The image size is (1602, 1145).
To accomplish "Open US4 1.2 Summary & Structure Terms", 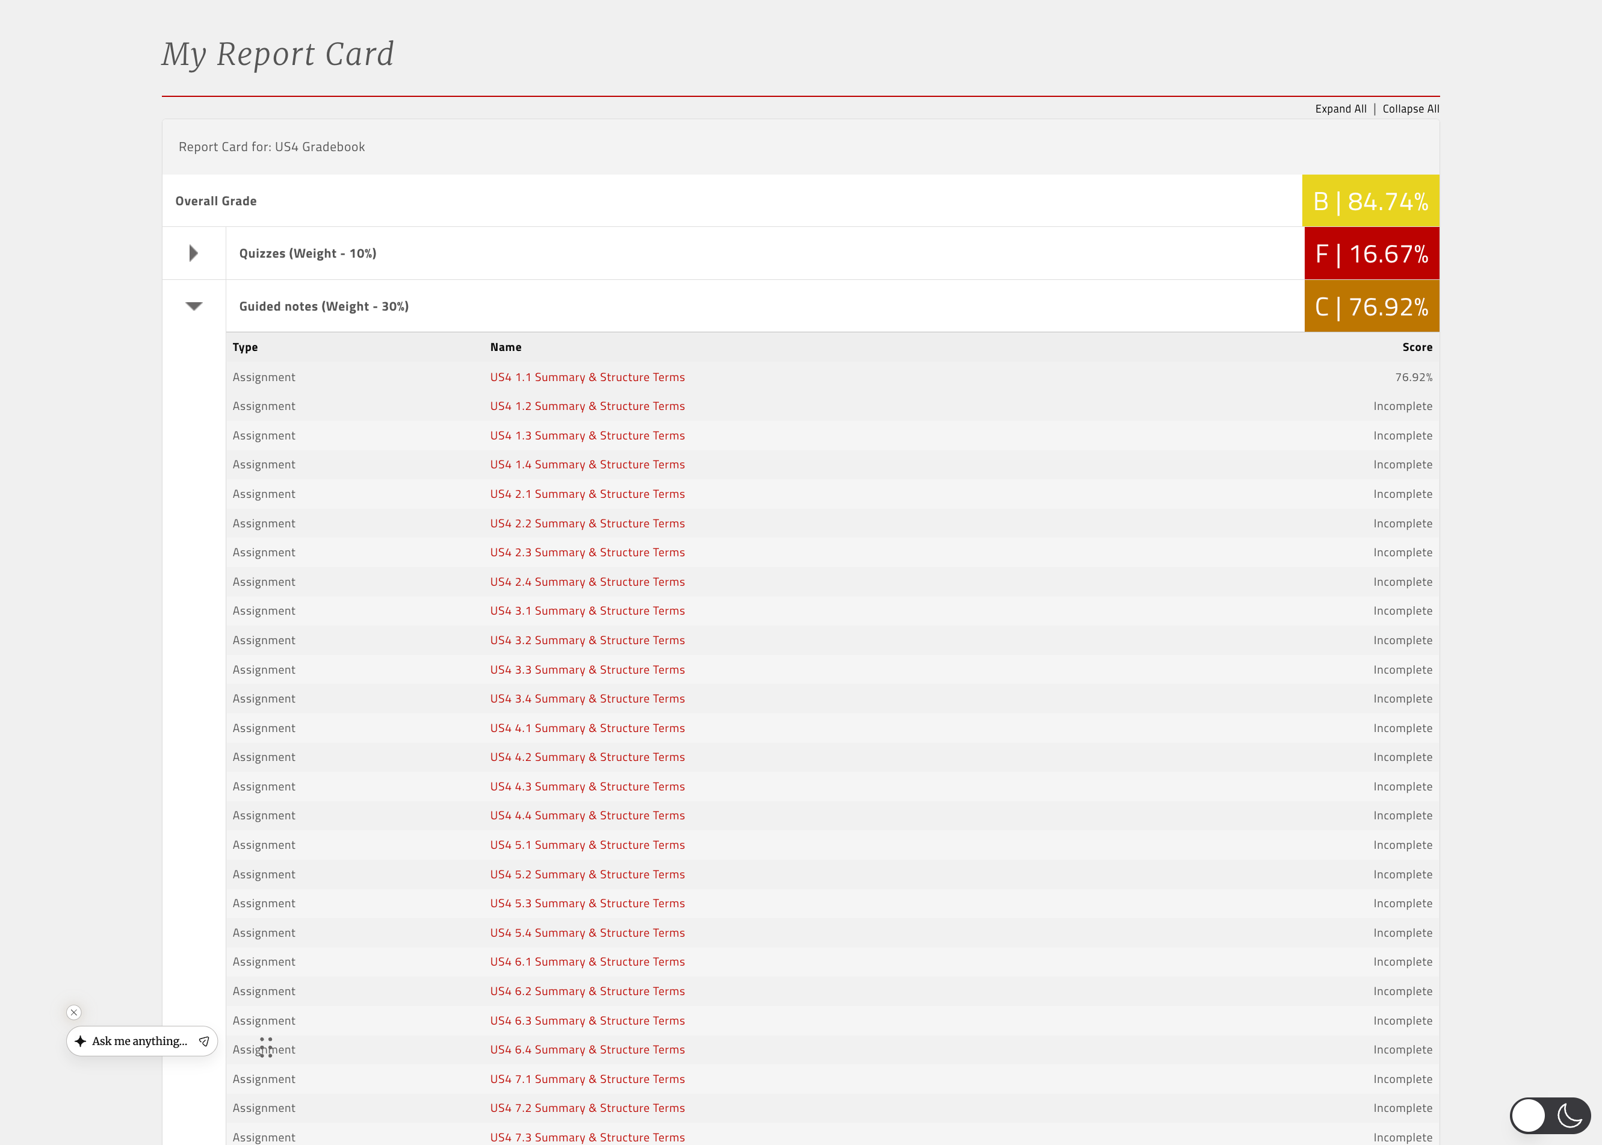I will click(587, 406).
